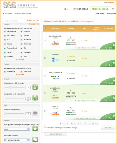Open the info icon on €16.50 price
Screen dimensions: 117x144
point(114,80)
